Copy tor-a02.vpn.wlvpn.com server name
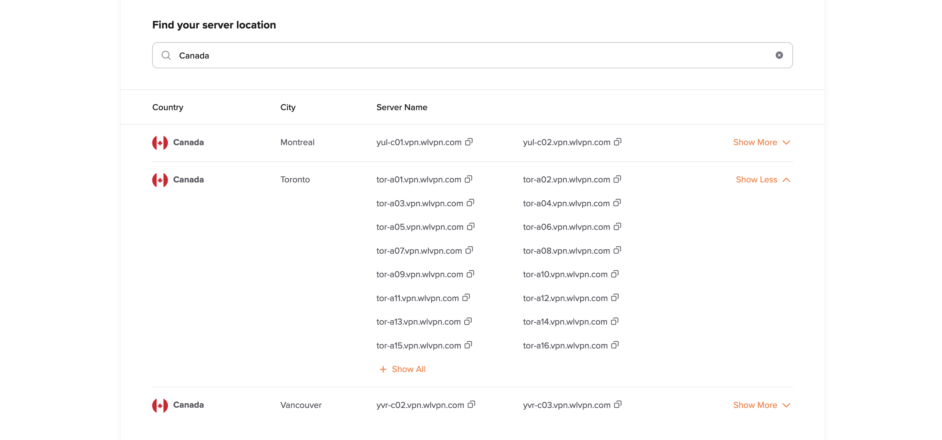 pyautogui.click(x=617, y=179)
